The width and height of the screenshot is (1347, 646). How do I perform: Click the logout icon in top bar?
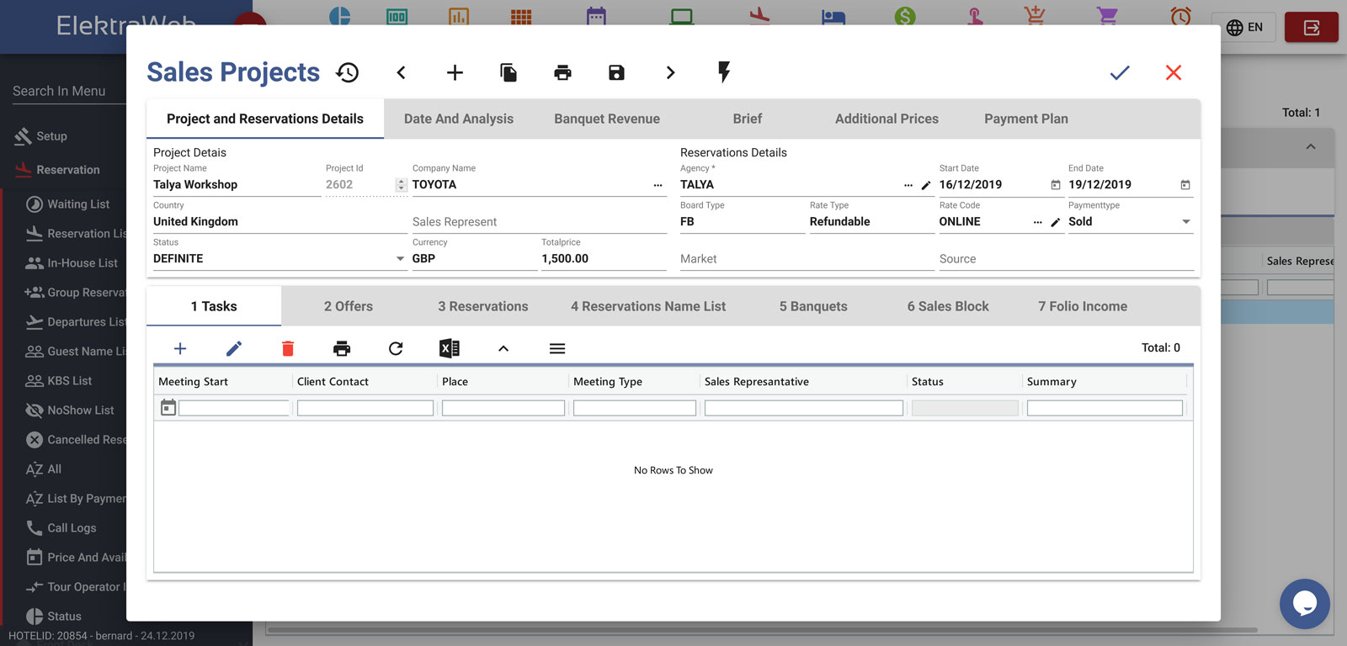click(1312, 28)
